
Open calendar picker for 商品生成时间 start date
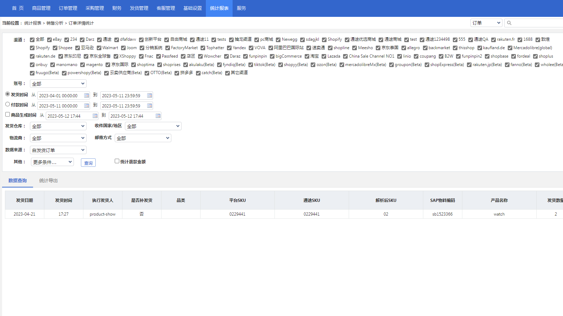tap(95, 116)
